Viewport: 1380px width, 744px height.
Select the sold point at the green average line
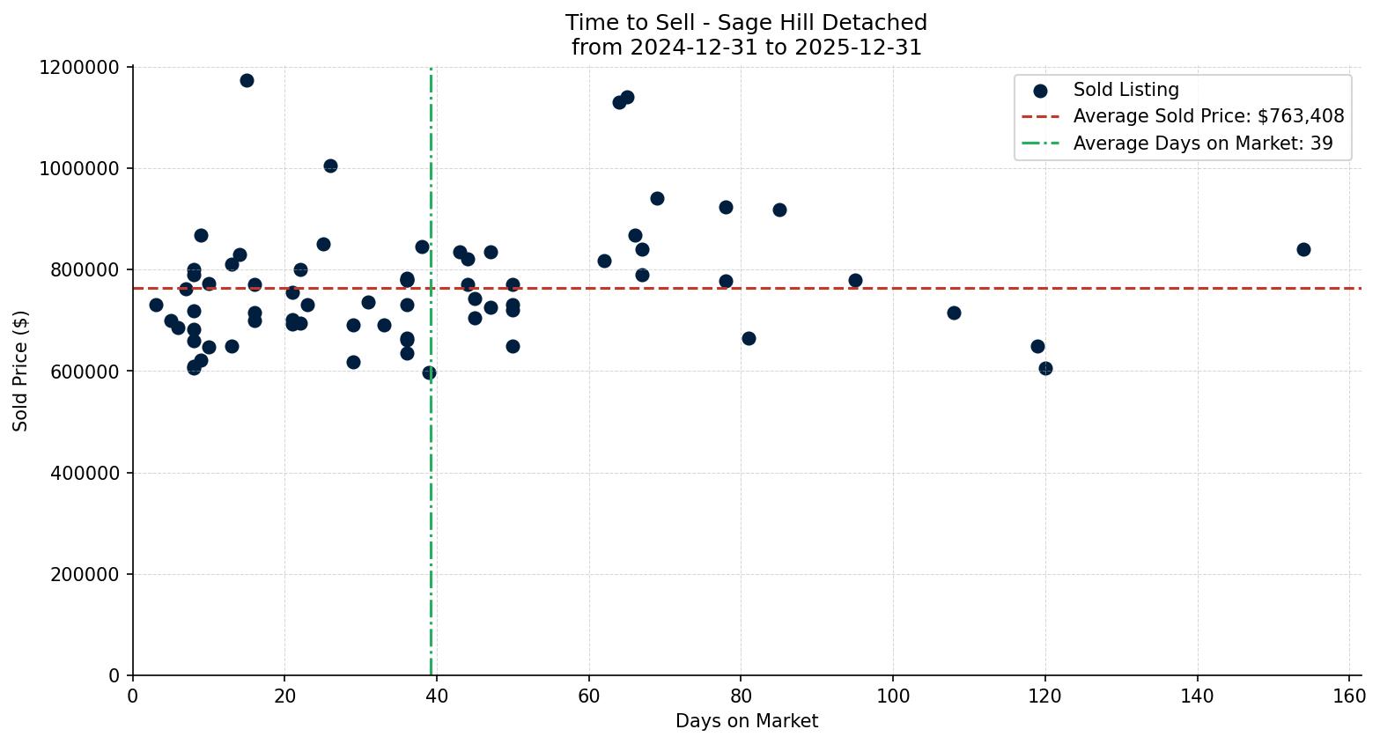click(430, 372)
